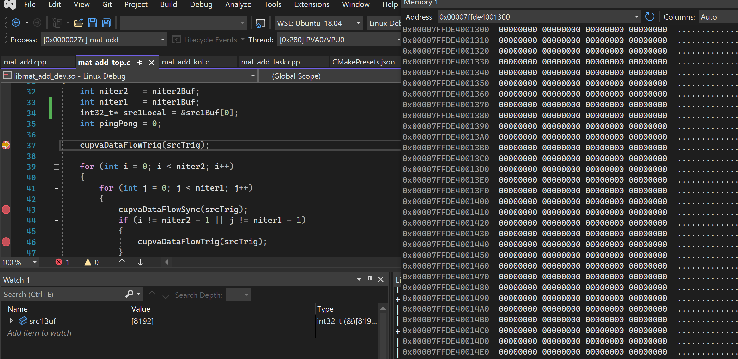The width and height of the screenshot is (738, 359).
Task: Toggle pin on mat_add_top.c tab
Action: 140,63
